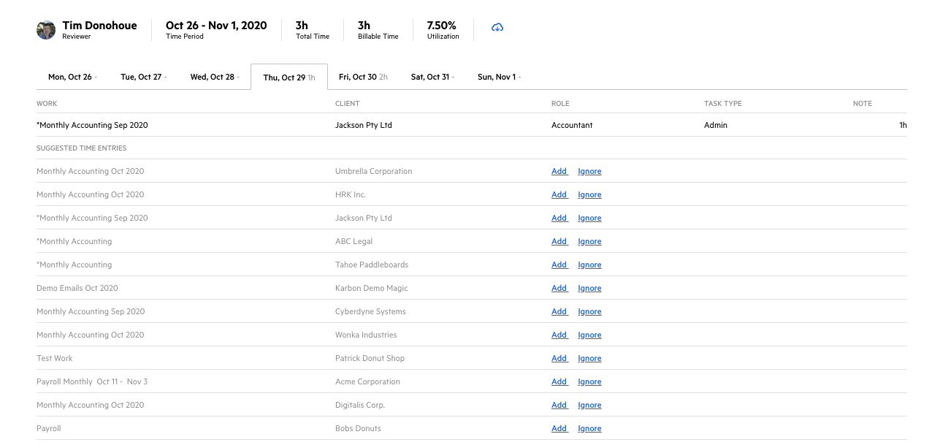Image resolution: width=940 pixels, height=445 pixels.
Task: Add the Acme Corporation payroll entry
Action: click(559, 382)
